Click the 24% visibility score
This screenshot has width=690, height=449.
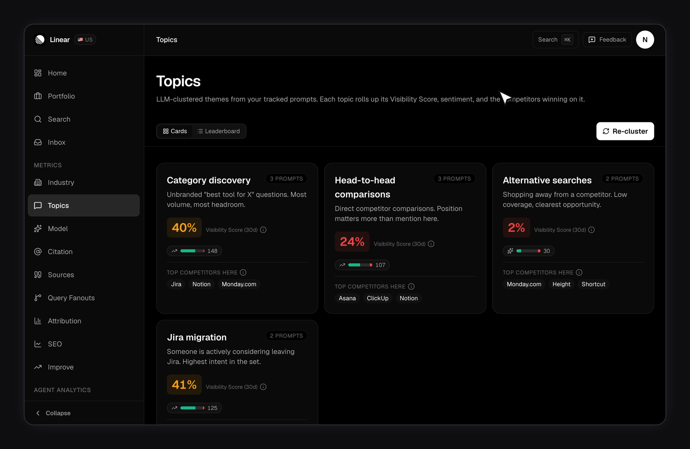352,242
